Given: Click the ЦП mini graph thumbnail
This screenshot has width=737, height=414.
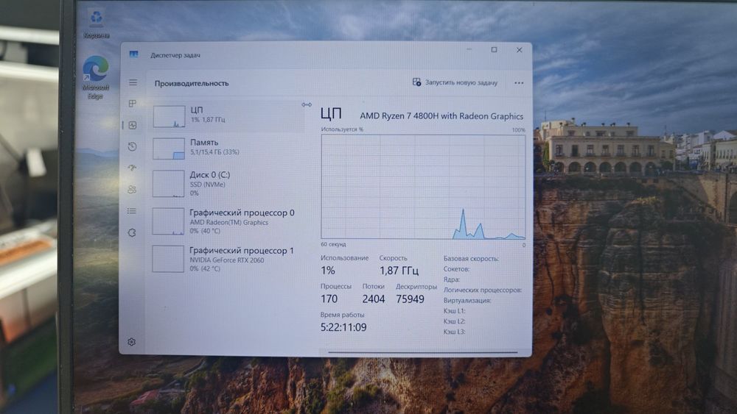Looking at the screenshot, I should click(x=169, y=117).
